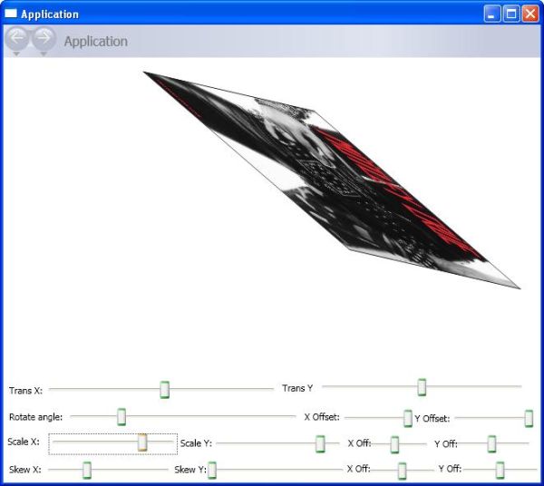
Task: Open the history dropdown under Back button
Action: [x=15, y=54]
